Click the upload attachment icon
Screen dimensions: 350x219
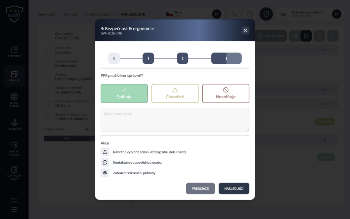tap(105, 152)
